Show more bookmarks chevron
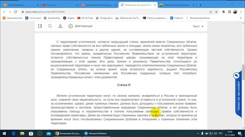 [241, 18]
